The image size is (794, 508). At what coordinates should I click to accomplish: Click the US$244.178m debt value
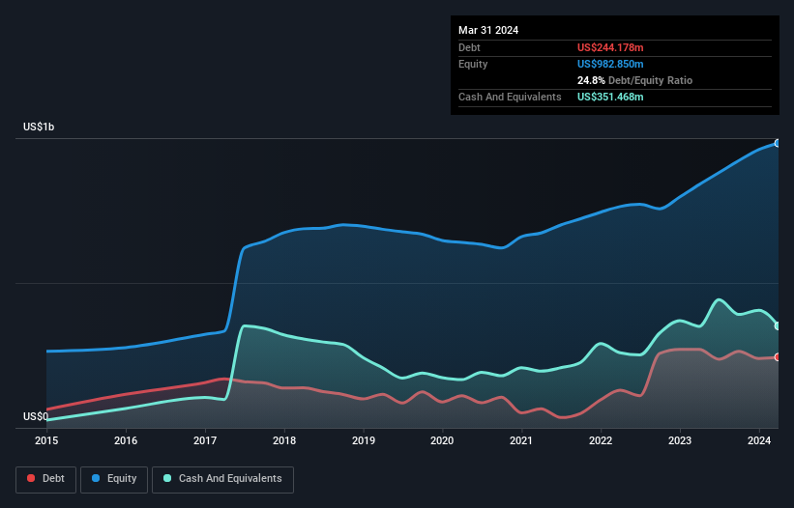[610, 47]
